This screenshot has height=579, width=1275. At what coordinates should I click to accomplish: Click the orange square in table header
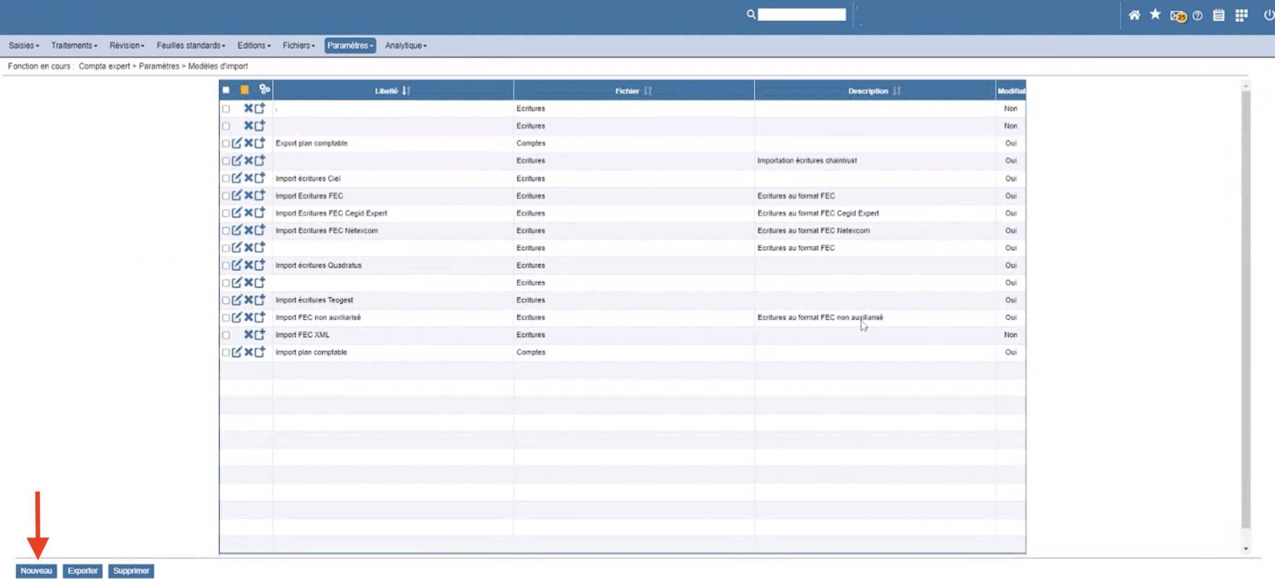click(245, 89)
